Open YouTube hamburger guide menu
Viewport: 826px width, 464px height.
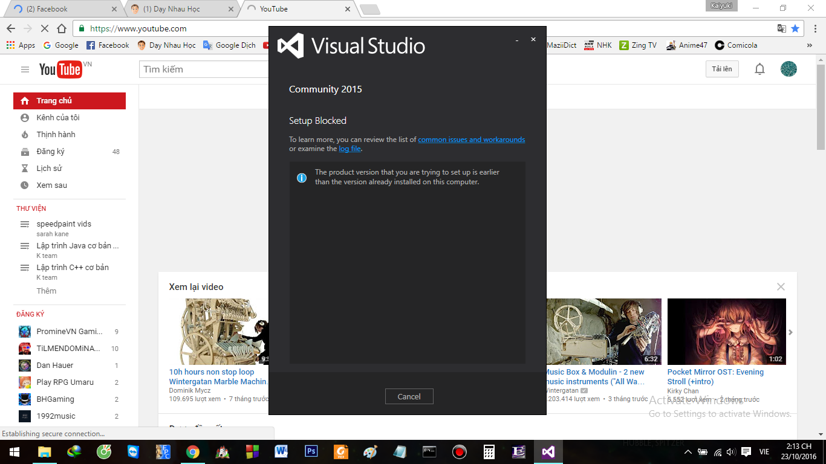[25, 69]
